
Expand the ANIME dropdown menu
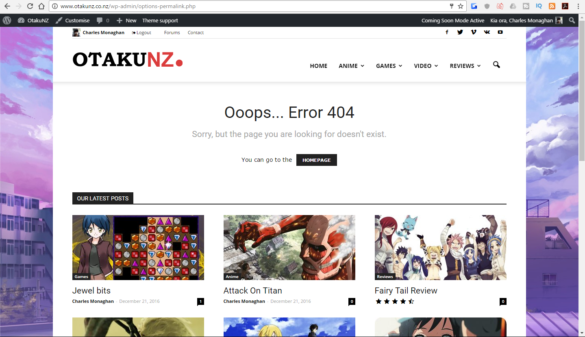(351, 66)
